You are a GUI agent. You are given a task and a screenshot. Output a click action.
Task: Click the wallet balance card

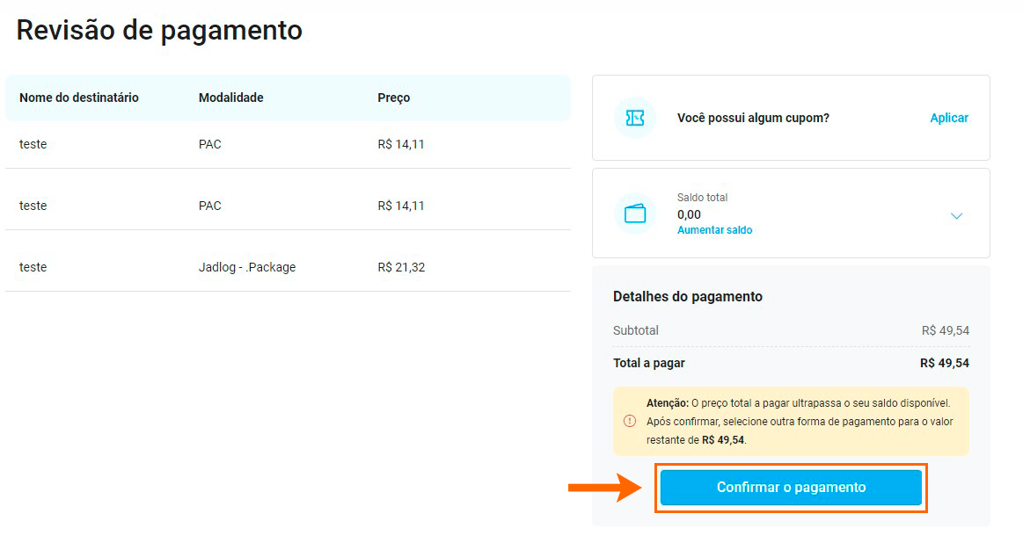(x=790, y=213)
